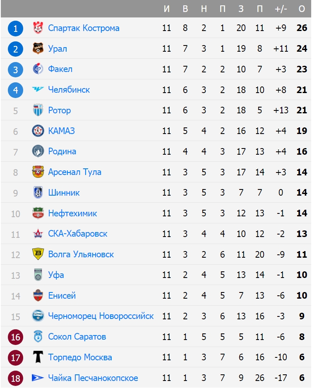Click the Урал club crest icon

click(38, 49)
